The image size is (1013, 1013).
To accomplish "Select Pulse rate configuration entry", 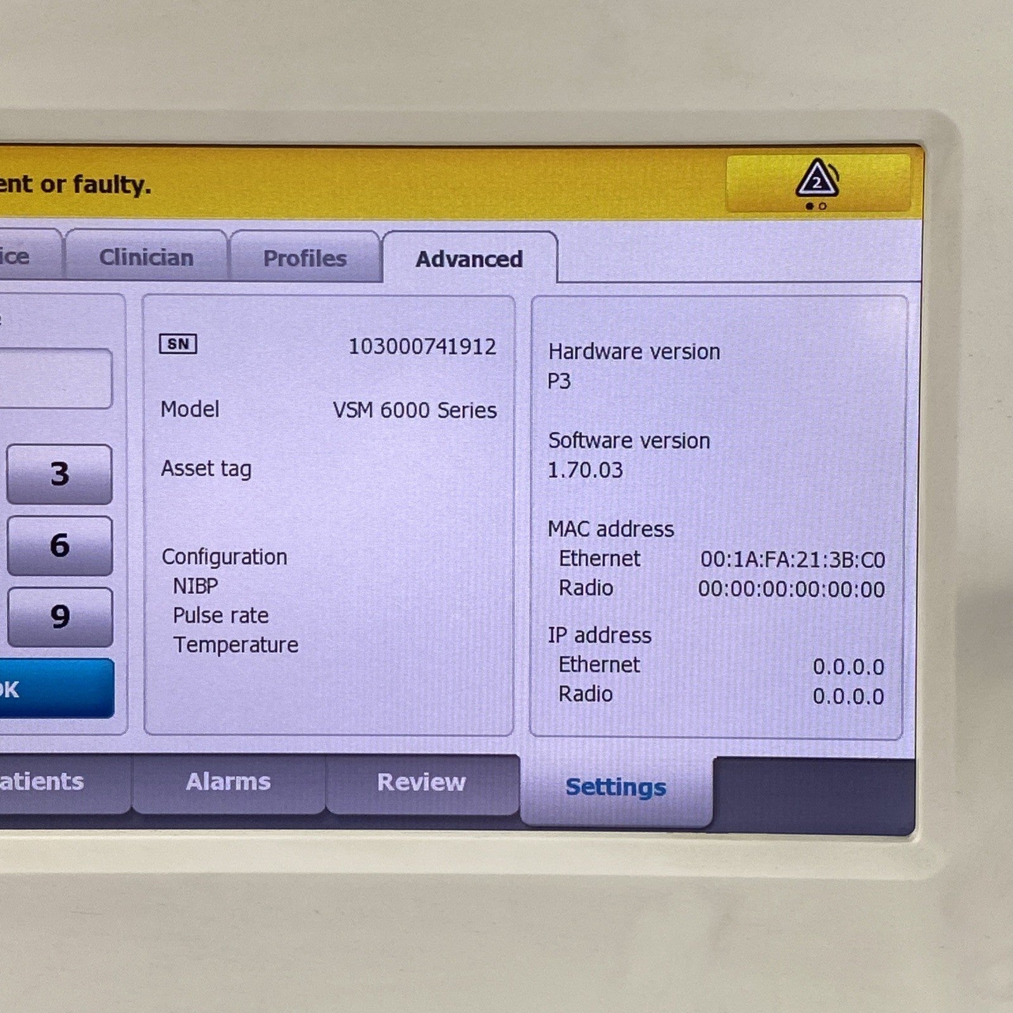I will coord(220,615).
